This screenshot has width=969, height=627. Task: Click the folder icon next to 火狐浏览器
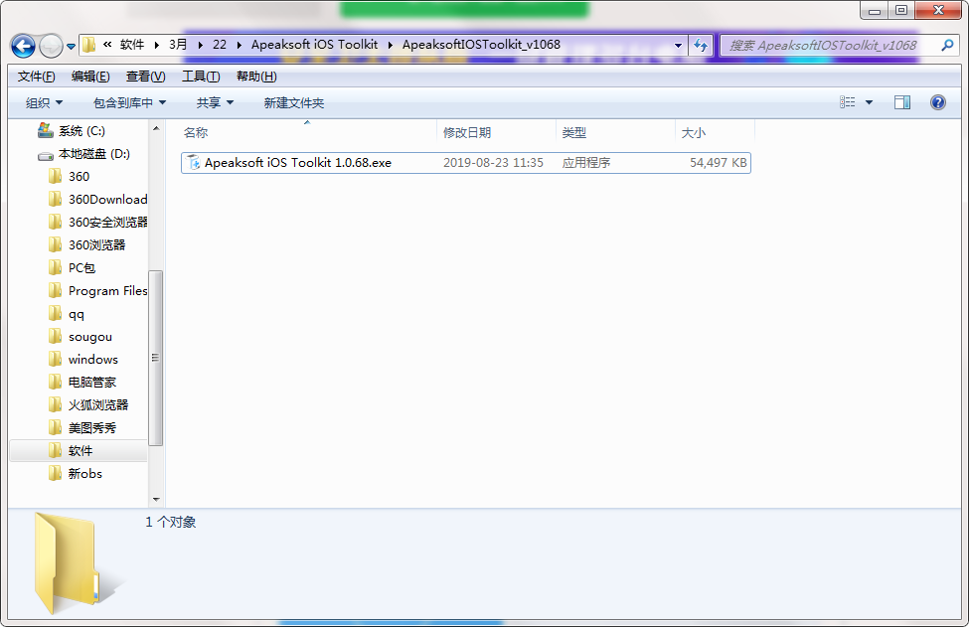55,405
